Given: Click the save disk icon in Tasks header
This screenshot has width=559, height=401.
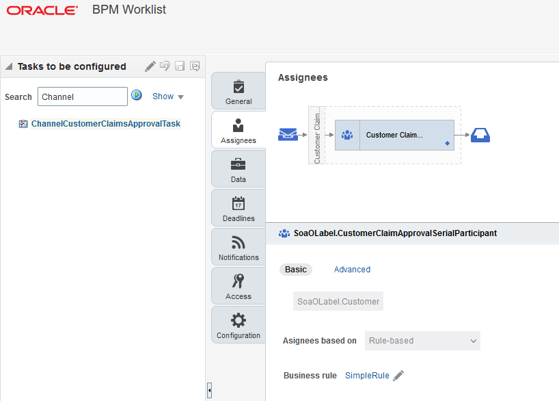Looking at the screenshot, I should click(x=180, y=66).
